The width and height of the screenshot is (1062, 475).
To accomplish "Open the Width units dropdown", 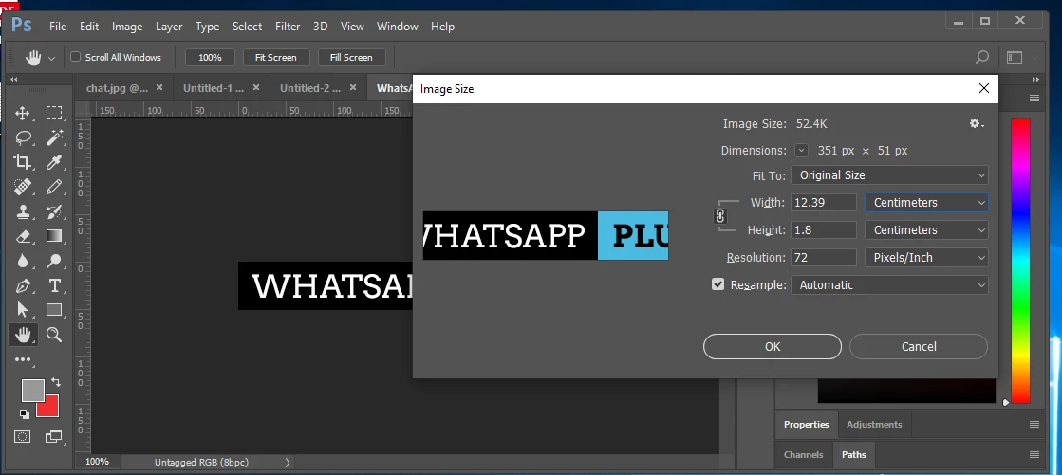I will pos(926,202).
